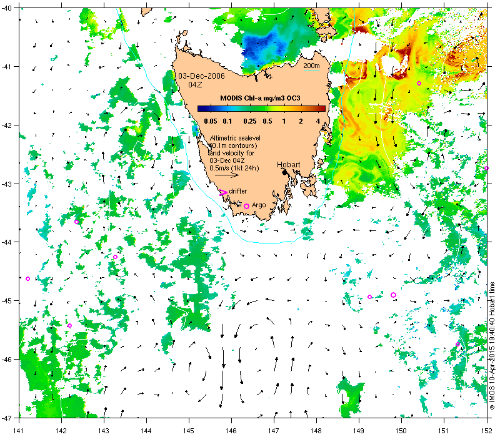Click colorbar tick label '0.1'
Image resolution: width=500 pixels, height=437 pixels.
coord(227,121)
